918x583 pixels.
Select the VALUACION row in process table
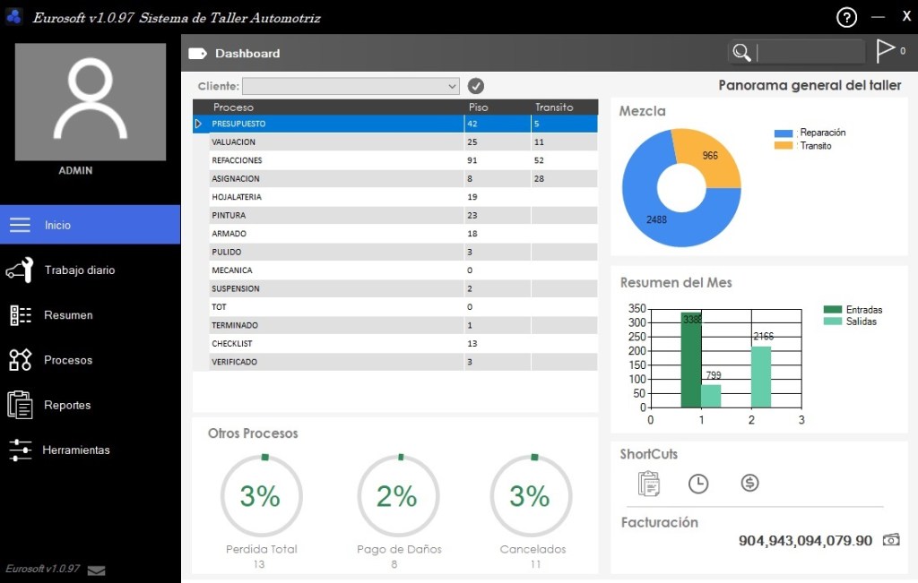point(336,142)
